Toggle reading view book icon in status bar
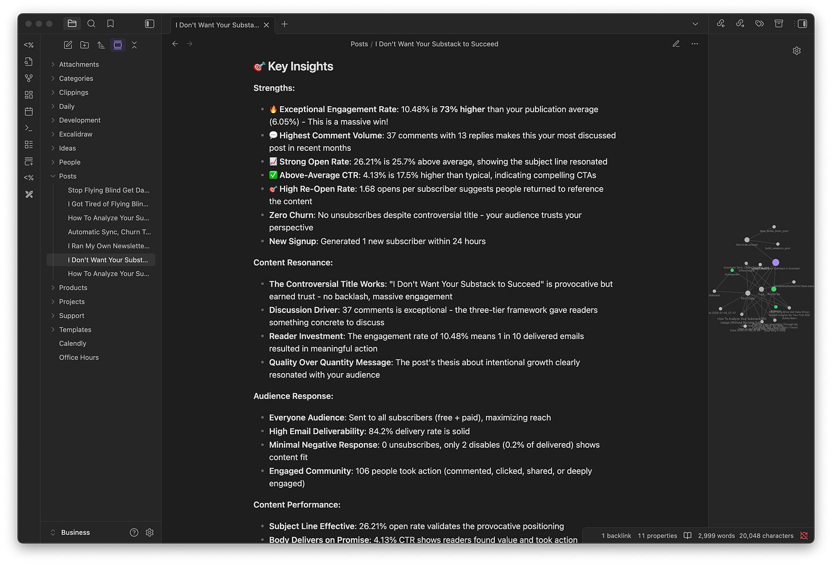 tap(687, 536)
